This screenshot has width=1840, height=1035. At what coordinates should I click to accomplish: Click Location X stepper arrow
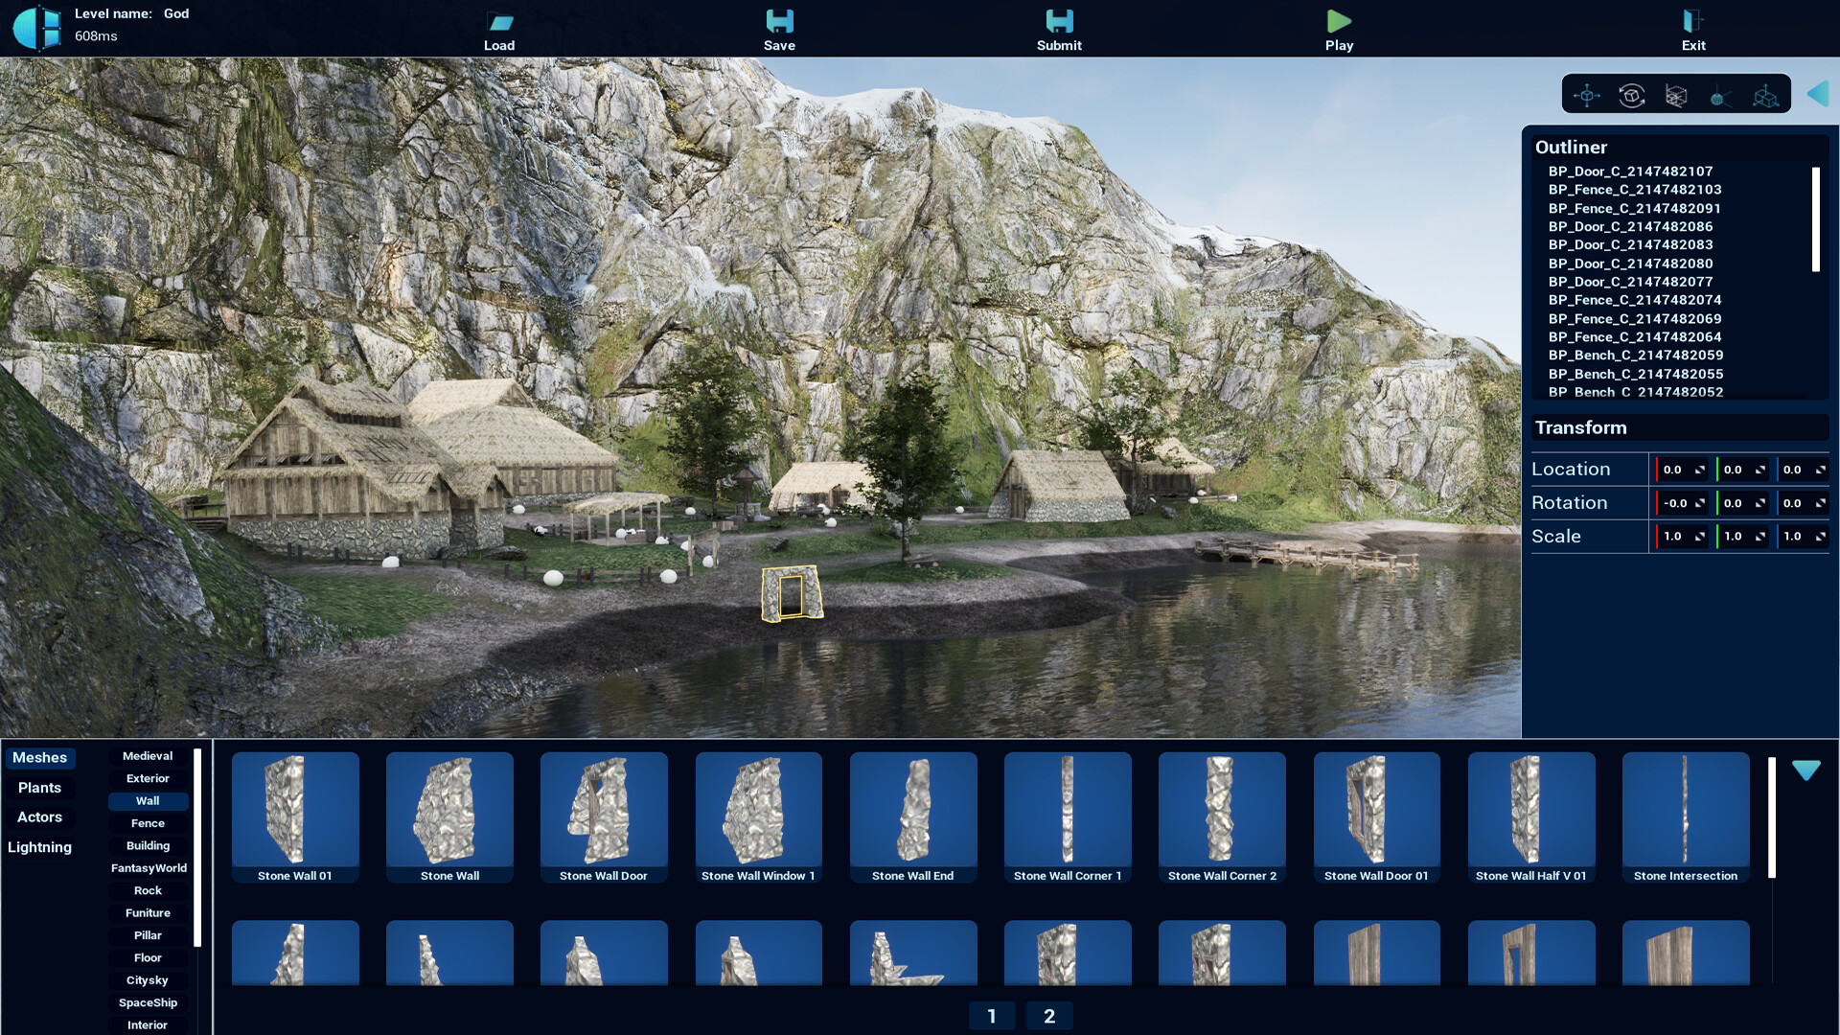(x=1700, y=470)
